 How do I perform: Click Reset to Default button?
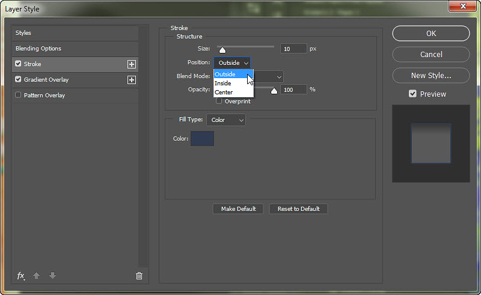(298, 209)
